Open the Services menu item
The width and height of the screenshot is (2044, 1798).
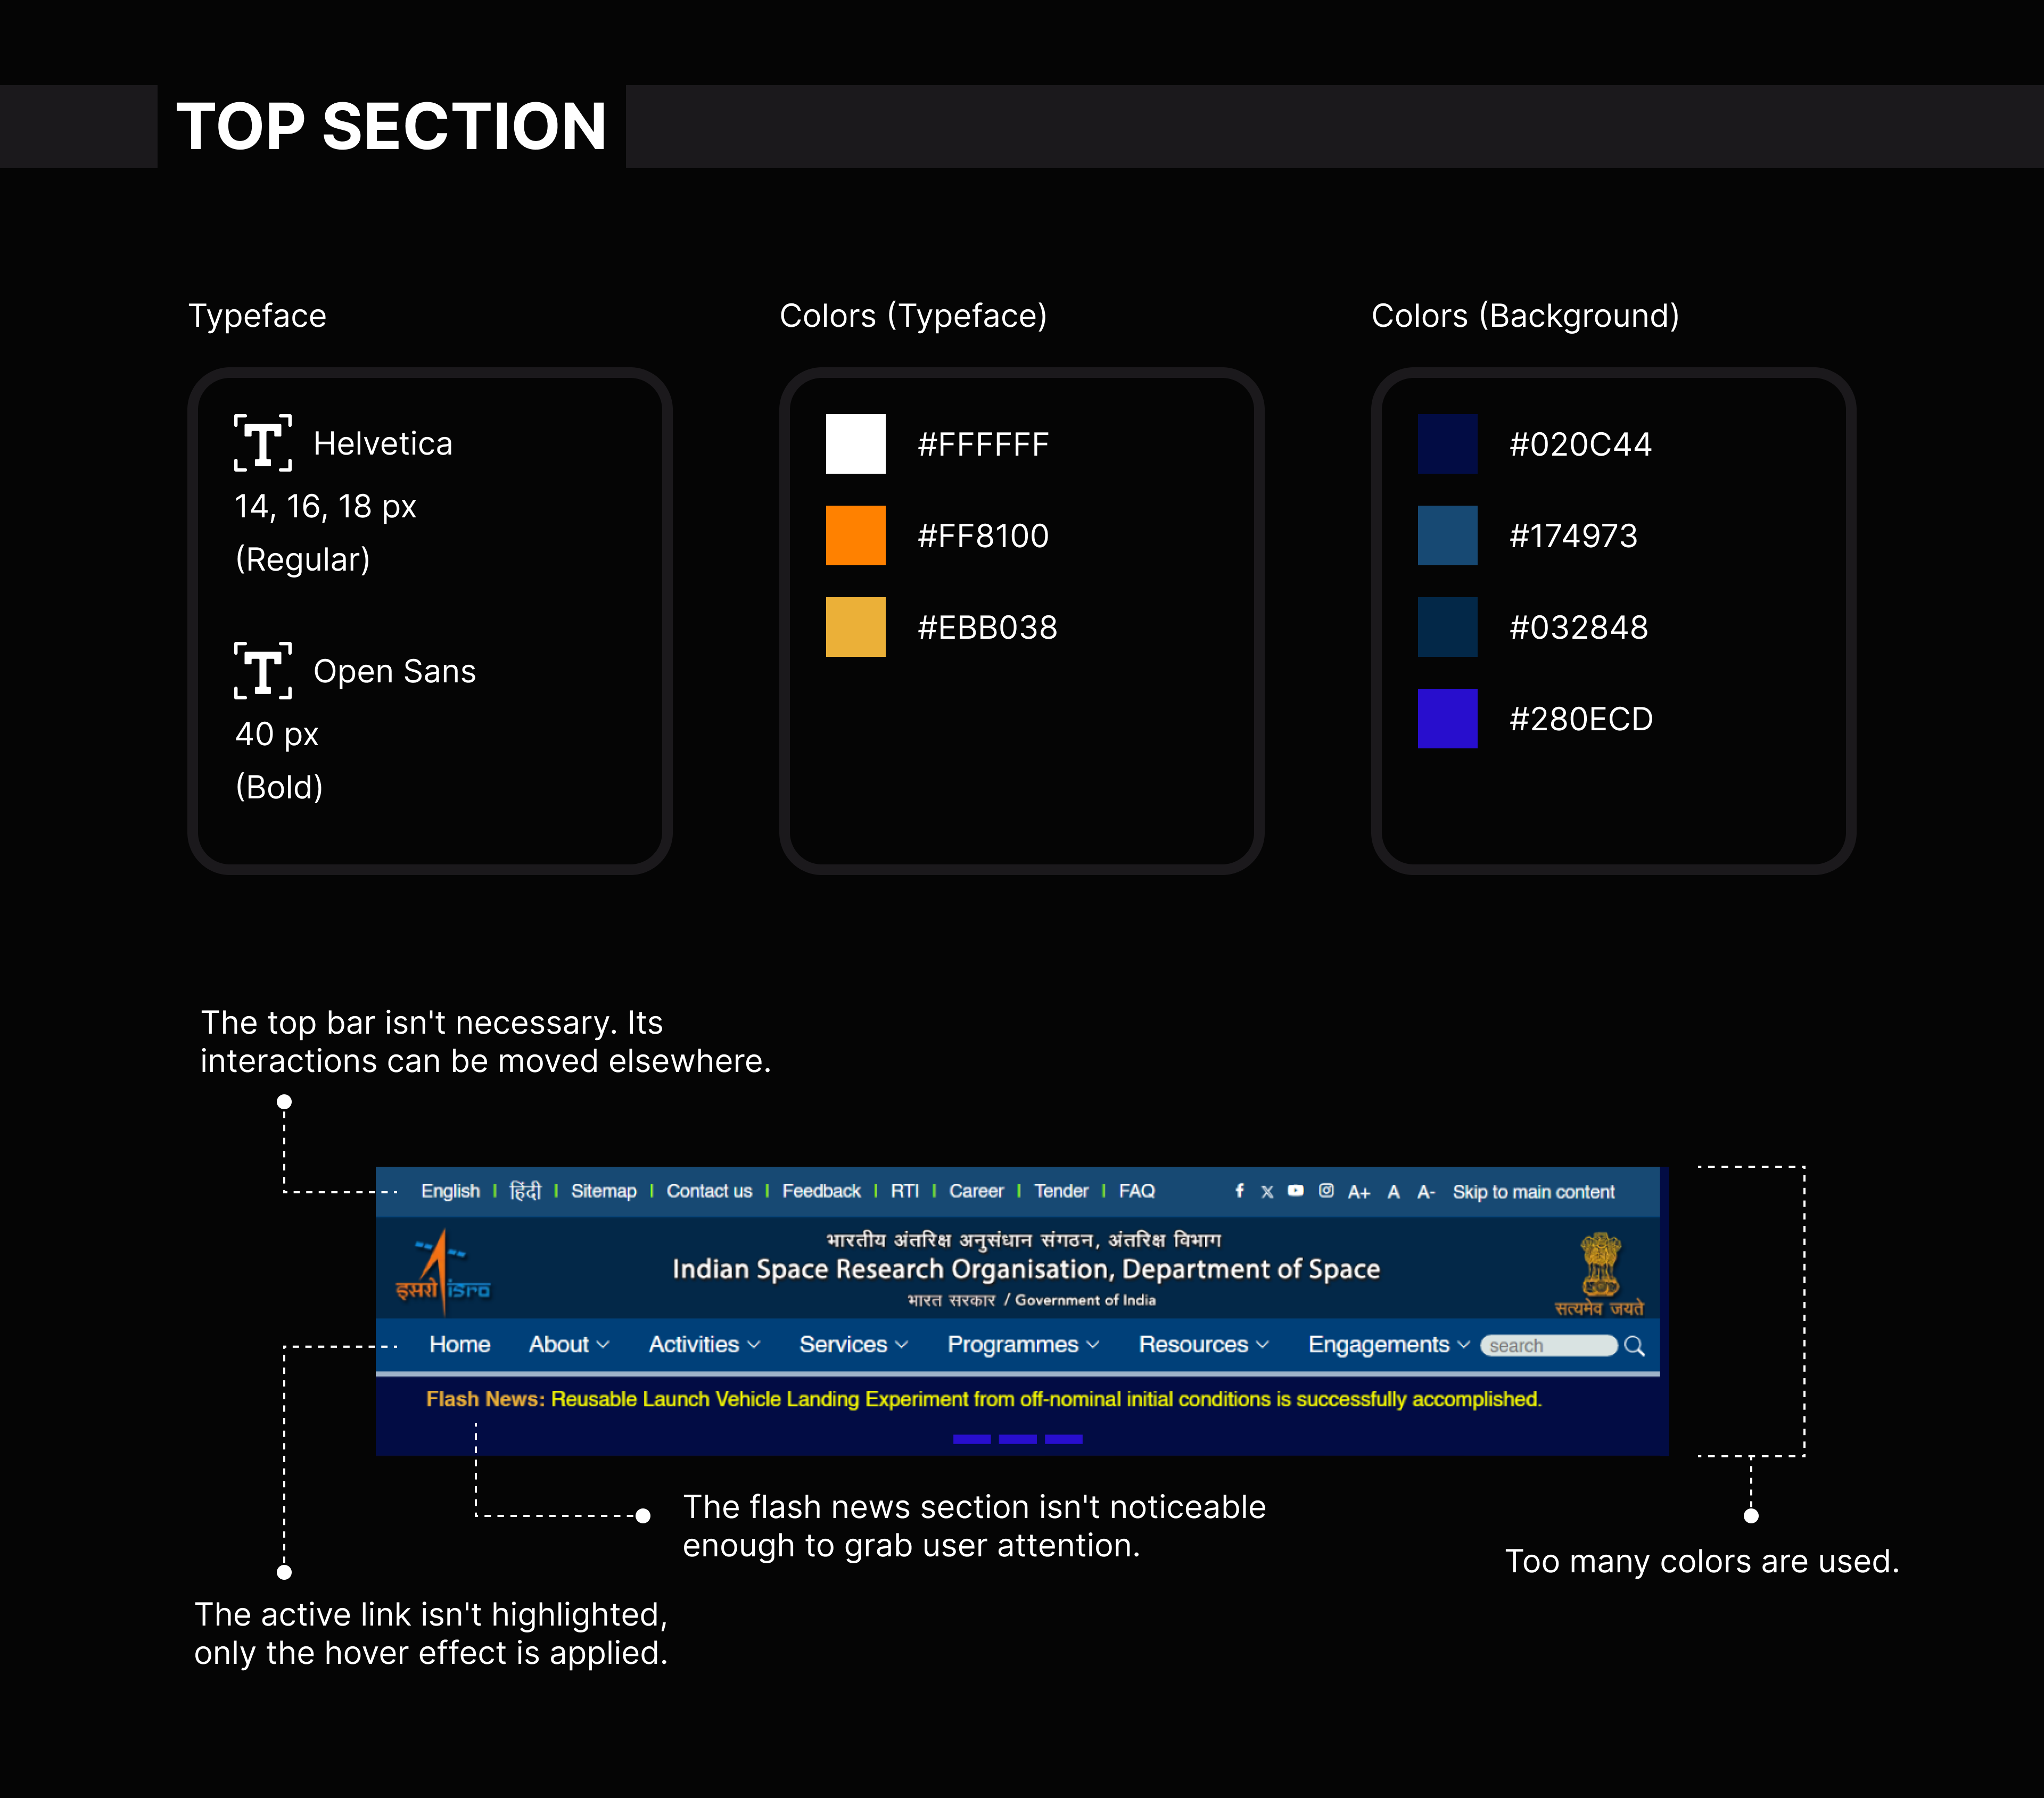pyautogui.click(x=852, y=1345)
